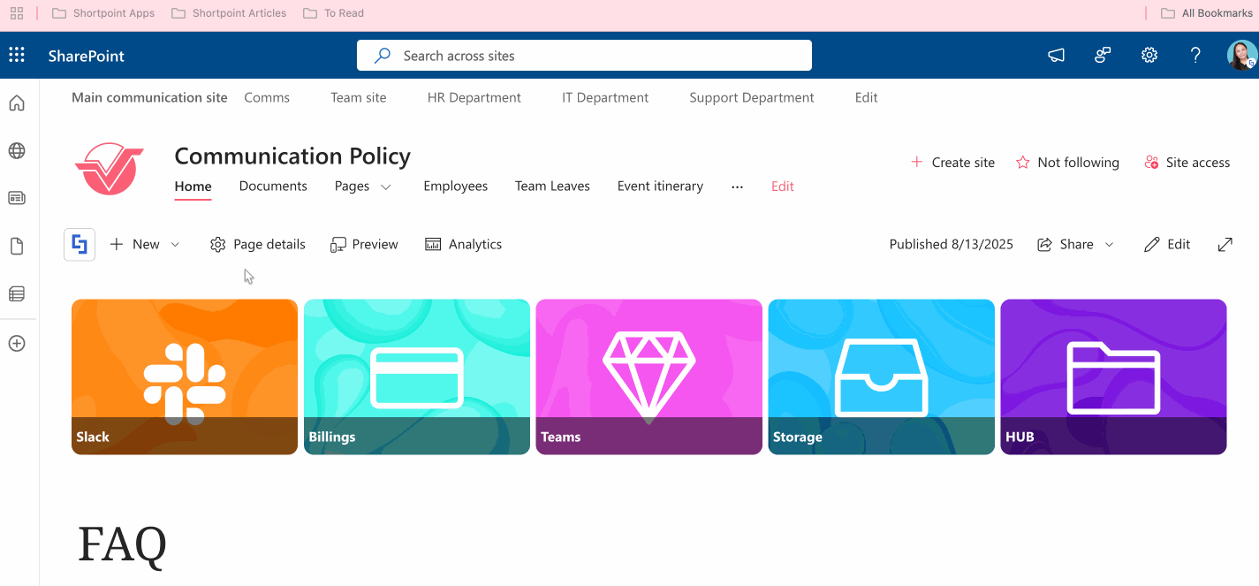Click the Preview button
This screenshot has height=586, width=1259.
364,245
